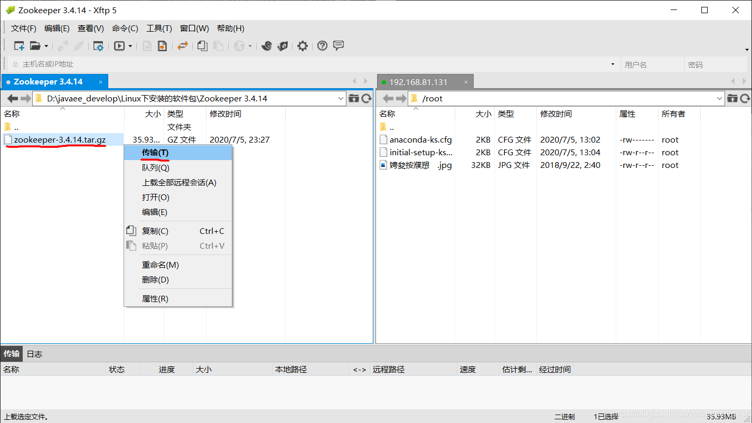
Task: Choose 属性(R) in context menu
Action: tap(178, 298)
